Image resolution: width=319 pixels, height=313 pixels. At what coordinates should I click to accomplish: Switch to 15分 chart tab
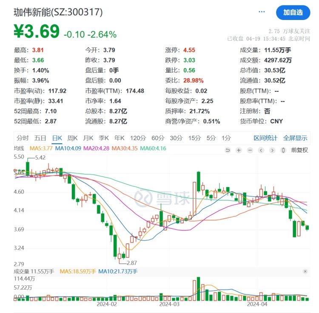tap(194, 138)
